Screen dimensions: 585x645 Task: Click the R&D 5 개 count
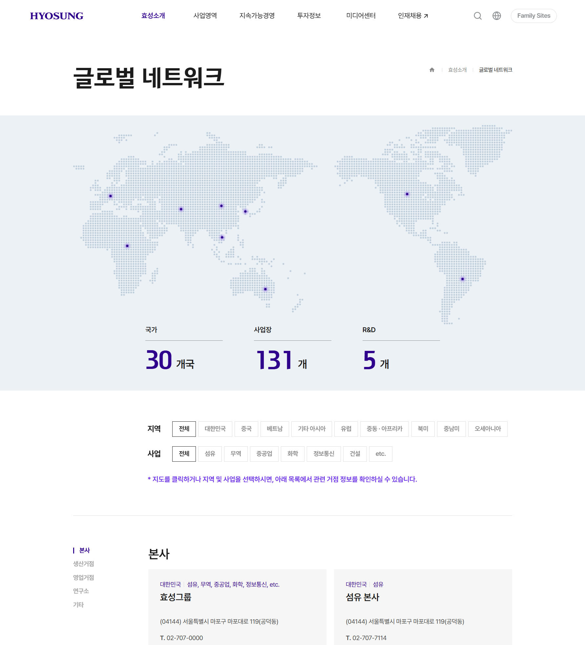point(376,360)
